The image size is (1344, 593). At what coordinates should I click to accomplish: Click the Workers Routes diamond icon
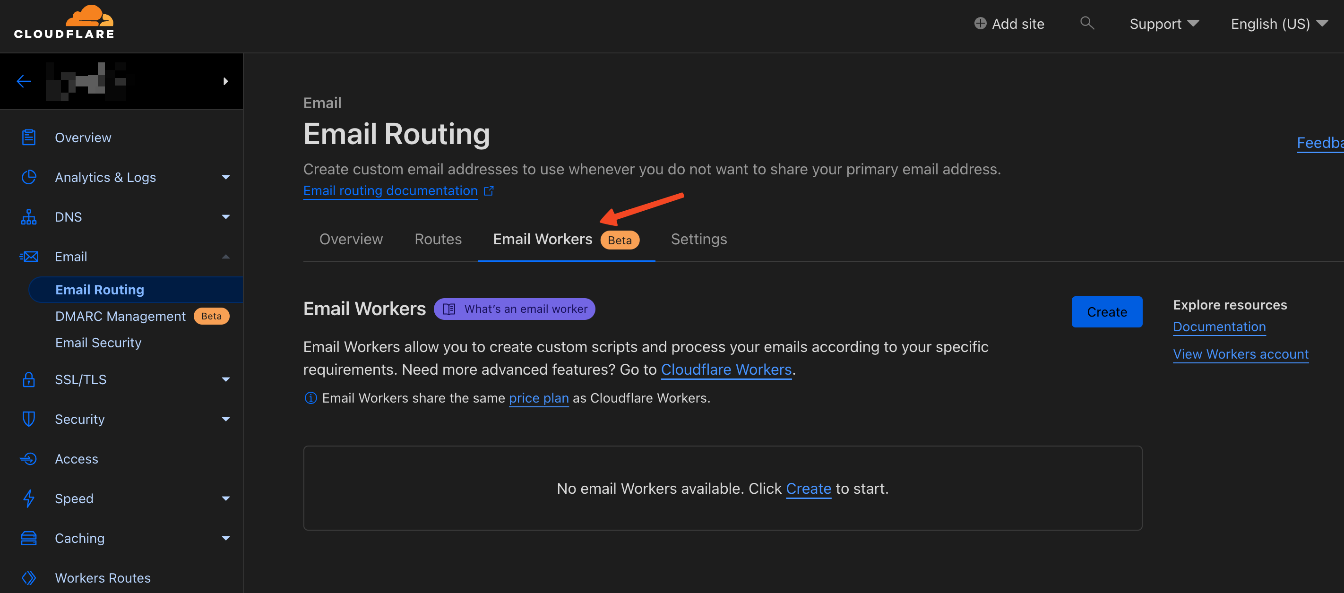(29, 577)
